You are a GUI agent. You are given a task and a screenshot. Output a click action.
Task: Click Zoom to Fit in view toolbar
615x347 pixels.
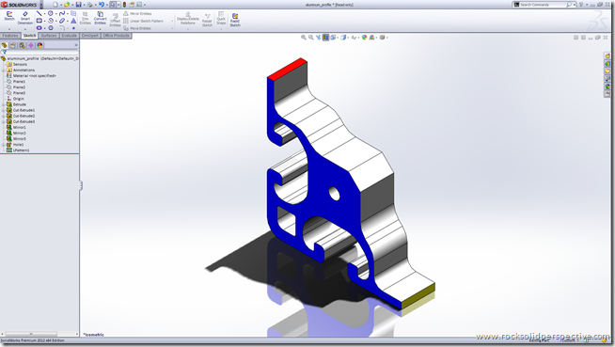click(x=303, y=38)
